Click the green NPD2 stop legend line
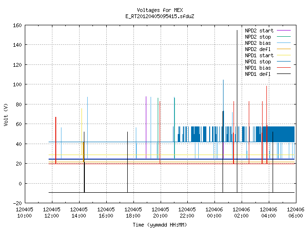Screen dimensions: 305x229 (x=284, y=37)
